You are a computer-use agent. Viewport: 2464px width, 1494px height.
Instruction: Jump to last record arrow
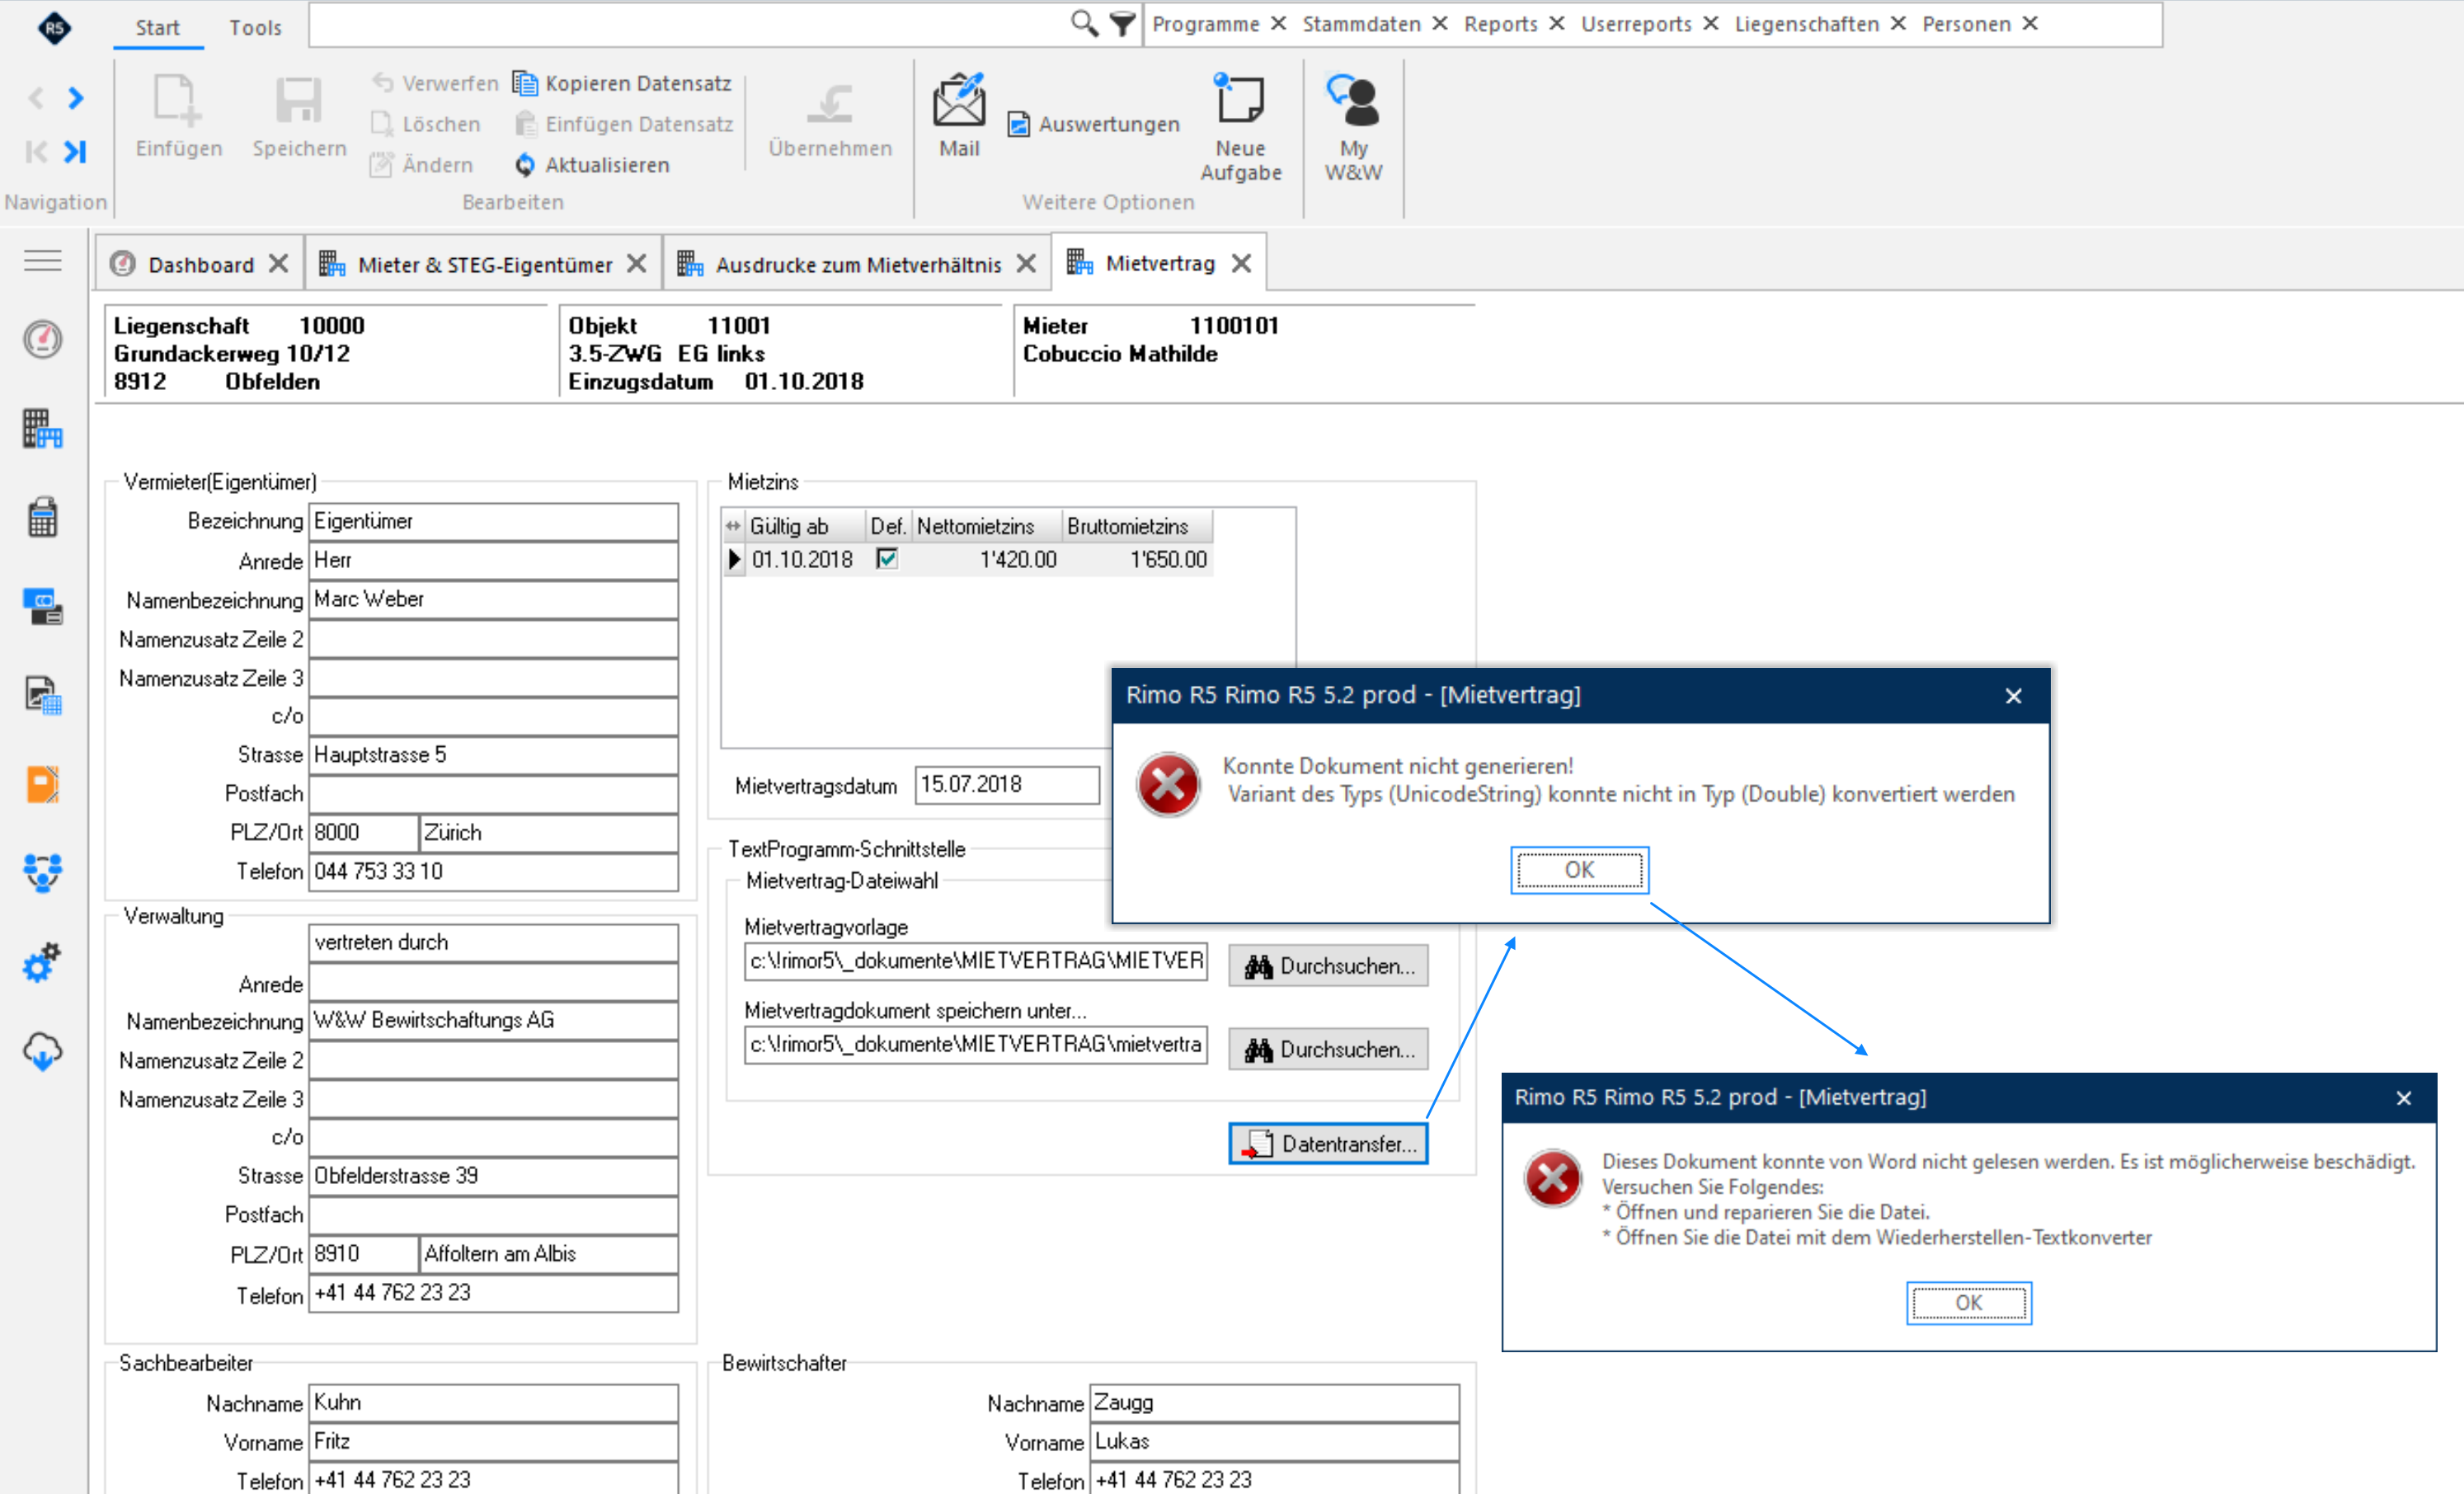(75, 151)
